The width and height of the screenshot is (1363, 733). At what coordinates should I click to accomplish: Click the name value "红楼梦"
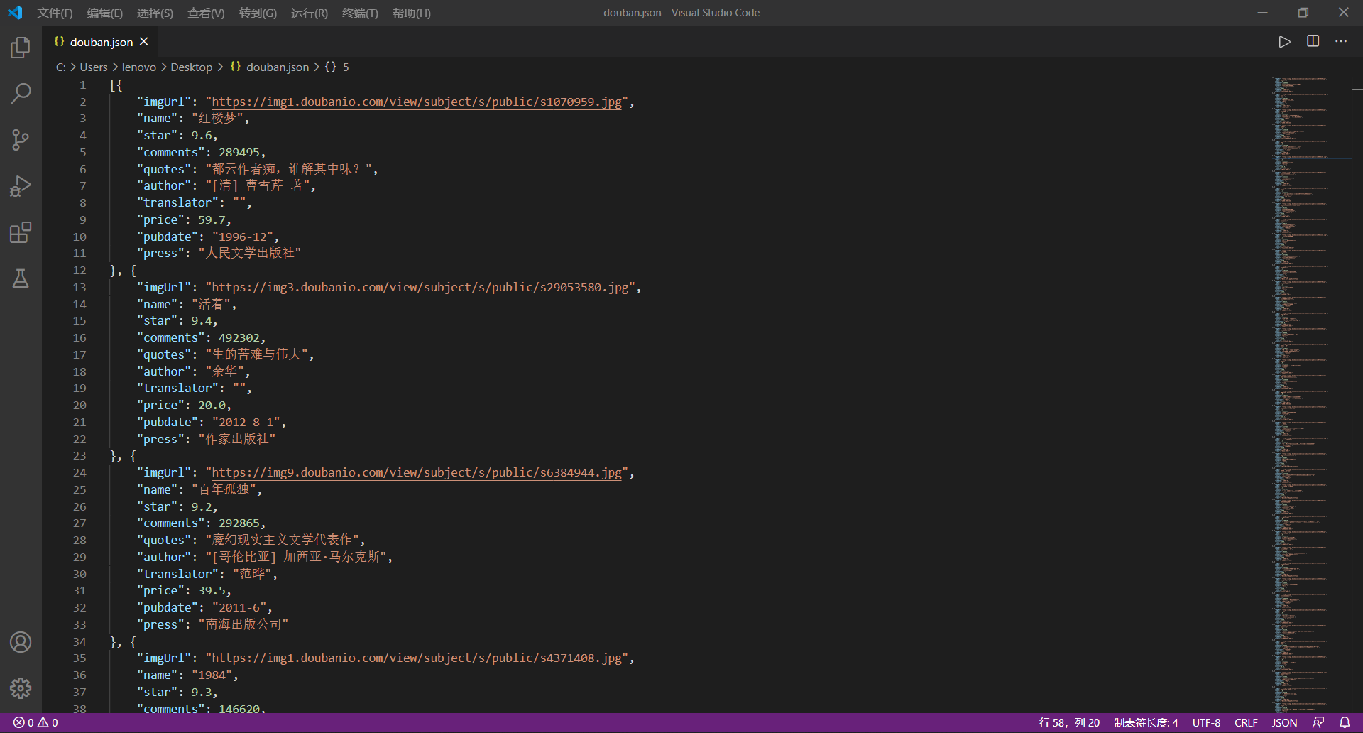coord(217,118)
